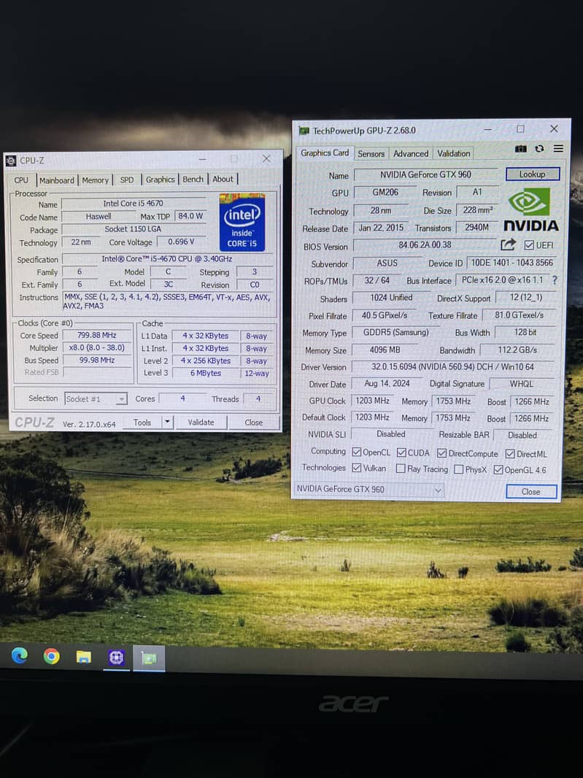Toggle the OpenCL checkbox

356,452
